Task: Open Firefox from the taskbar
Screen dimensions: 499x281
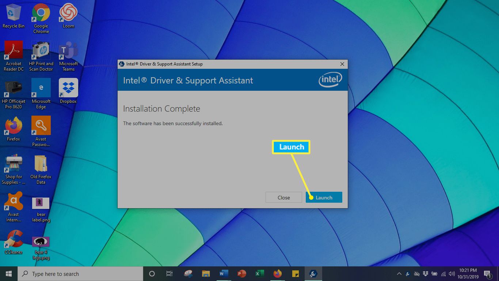Action: click(278, 274)
